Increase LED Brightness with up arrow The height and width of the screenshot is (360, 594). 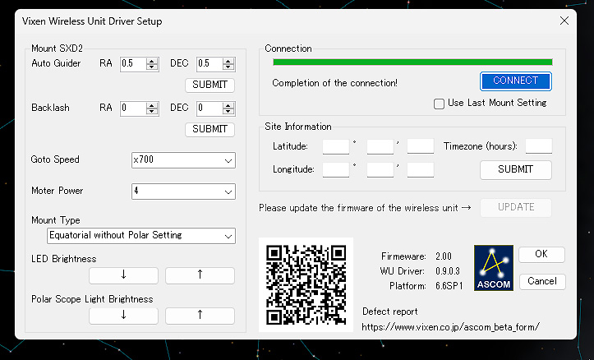click(200, 275)
